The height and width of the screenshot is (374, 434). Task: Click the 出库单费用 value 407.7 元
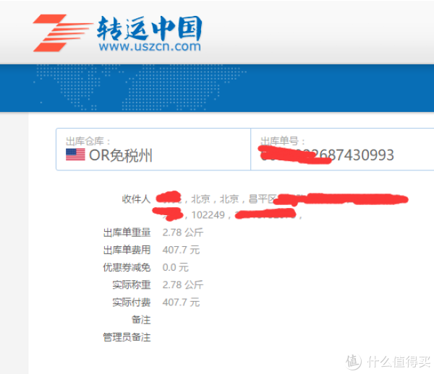tap(181, 250)
